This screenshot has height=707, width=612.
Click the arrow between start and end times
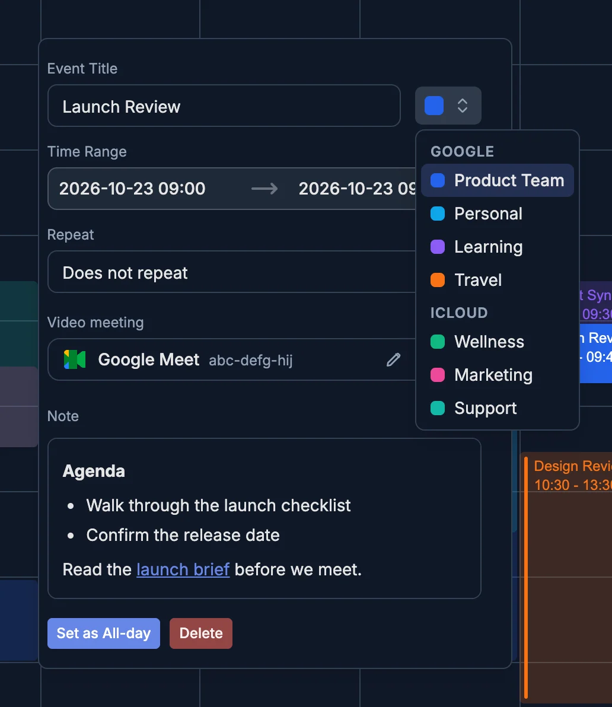tap(264, 189)
